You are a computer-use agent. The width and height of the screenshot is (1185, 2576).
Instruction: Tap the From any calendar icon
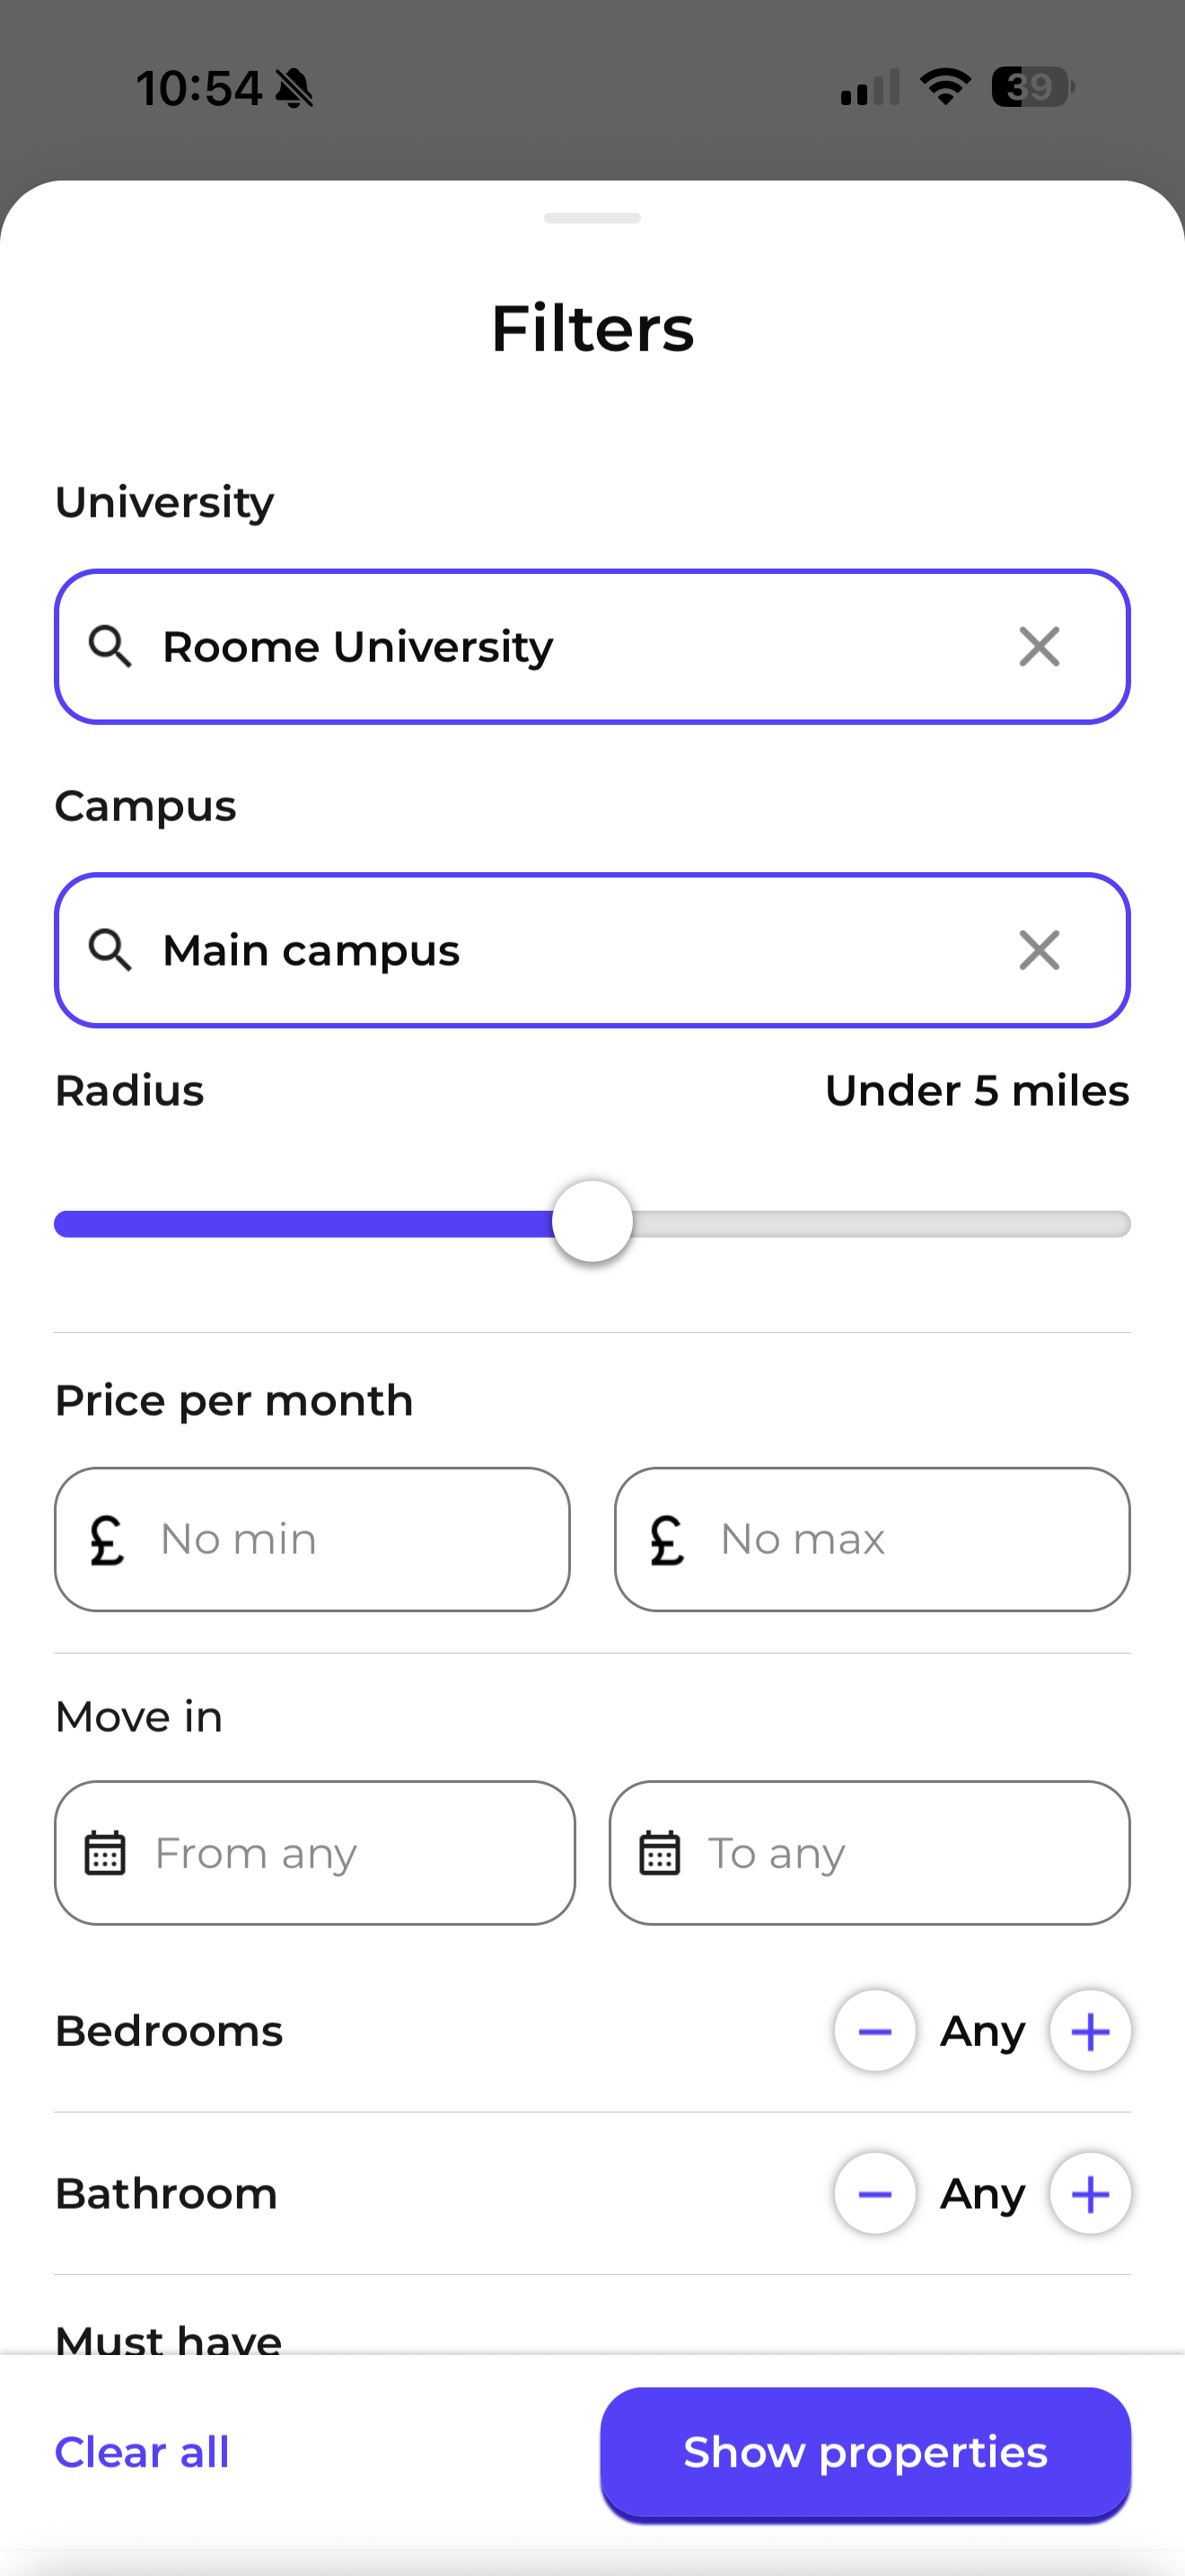tap(105, 1853)
